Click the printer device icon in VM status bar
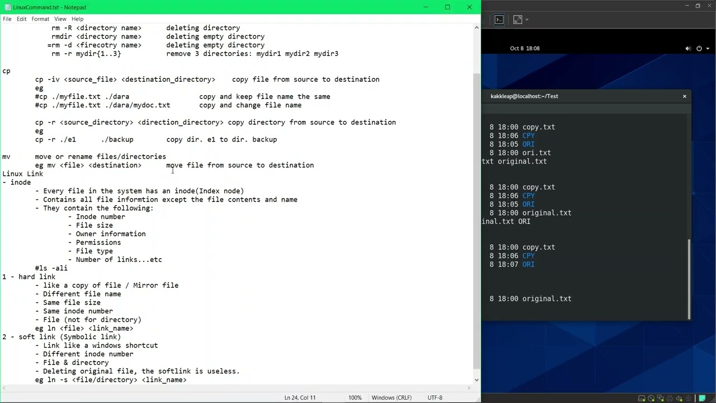716x403 pixels. coord(670,399)
